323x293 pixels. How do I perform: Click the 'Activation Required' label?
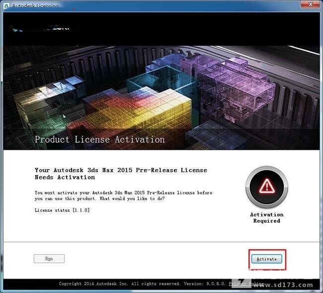(x=267, y=217)
